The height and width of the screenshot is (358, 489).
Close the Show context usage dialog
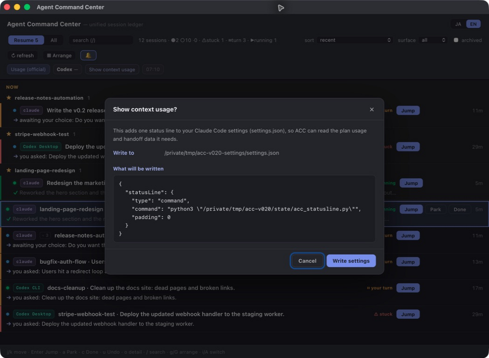pyautogui.click(x=371, y=109)
